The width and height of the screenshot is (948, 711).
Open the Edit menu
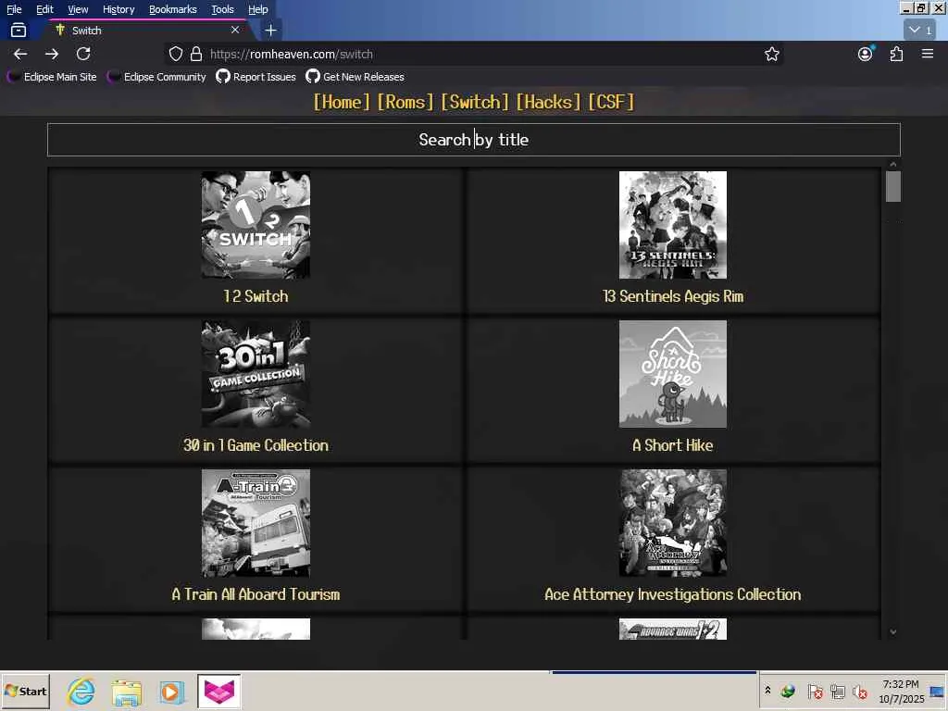click(x=44, y=9)
